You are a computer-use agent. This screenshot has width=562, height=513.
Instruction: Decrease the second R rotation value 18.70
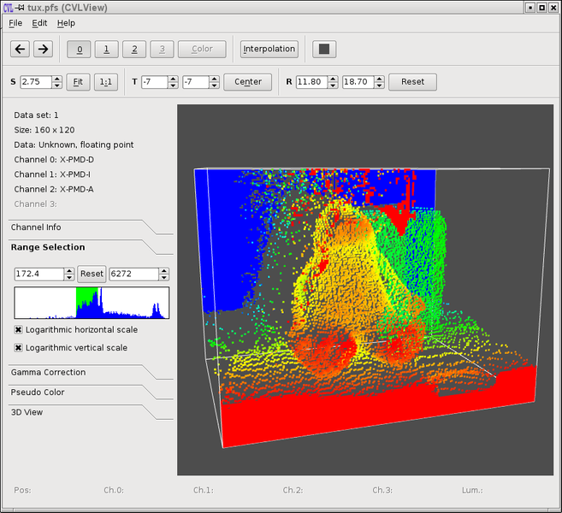(379, 85)
